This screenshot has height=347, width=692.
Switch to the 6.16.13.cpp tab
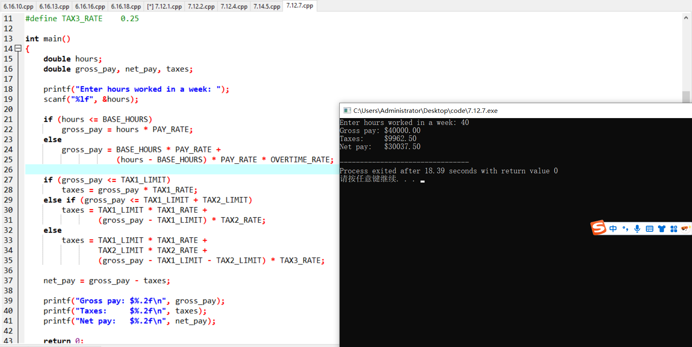tap(54, 6)
